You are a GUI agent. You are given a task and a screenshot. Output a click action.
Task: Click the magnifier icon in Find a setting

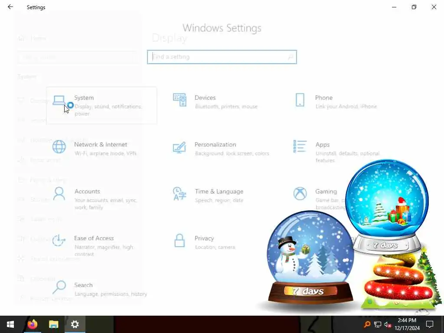[x=290, y=57]
